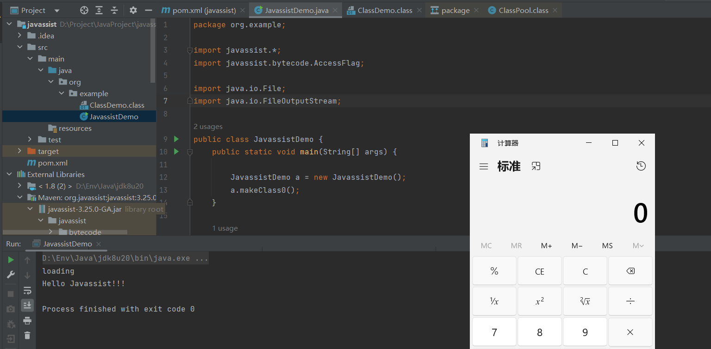Open Project panel settings gear
Screen dimensions: 711x349
pyautogui.click(x=133, y=10)
